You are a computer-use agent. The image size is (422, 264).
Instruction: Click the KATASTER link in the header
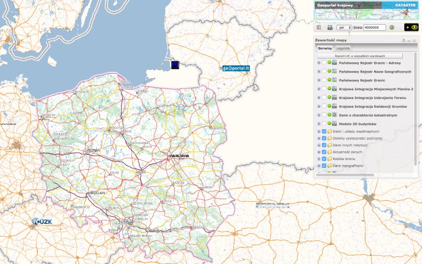pos(406,5)
